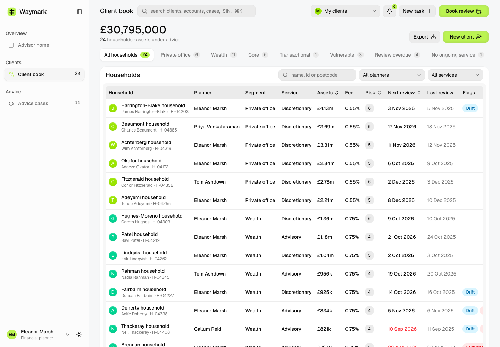Open the Wealth segment tab
Screen dimensions: 500x347
[224, 55]
